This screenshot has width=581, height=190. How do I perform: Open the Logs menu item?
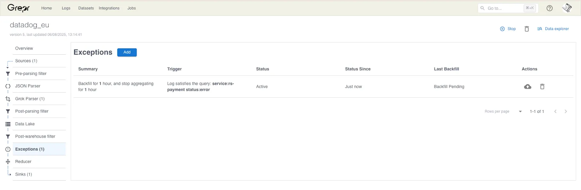coord(66,8)
